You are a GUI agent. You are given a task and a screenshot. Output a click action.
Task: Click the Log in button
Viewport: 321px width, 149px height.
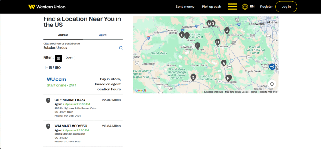(x=286, y=7)
